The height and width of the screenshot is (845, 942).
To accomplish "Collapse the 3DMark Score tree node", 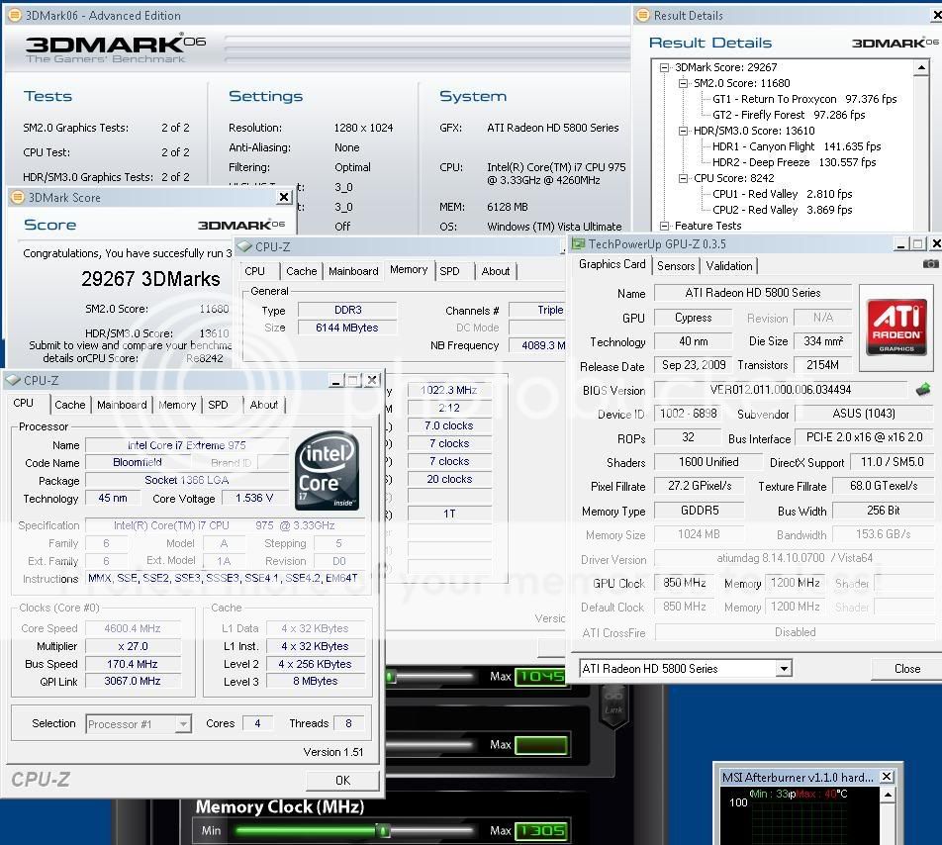I will click(665, 67).
